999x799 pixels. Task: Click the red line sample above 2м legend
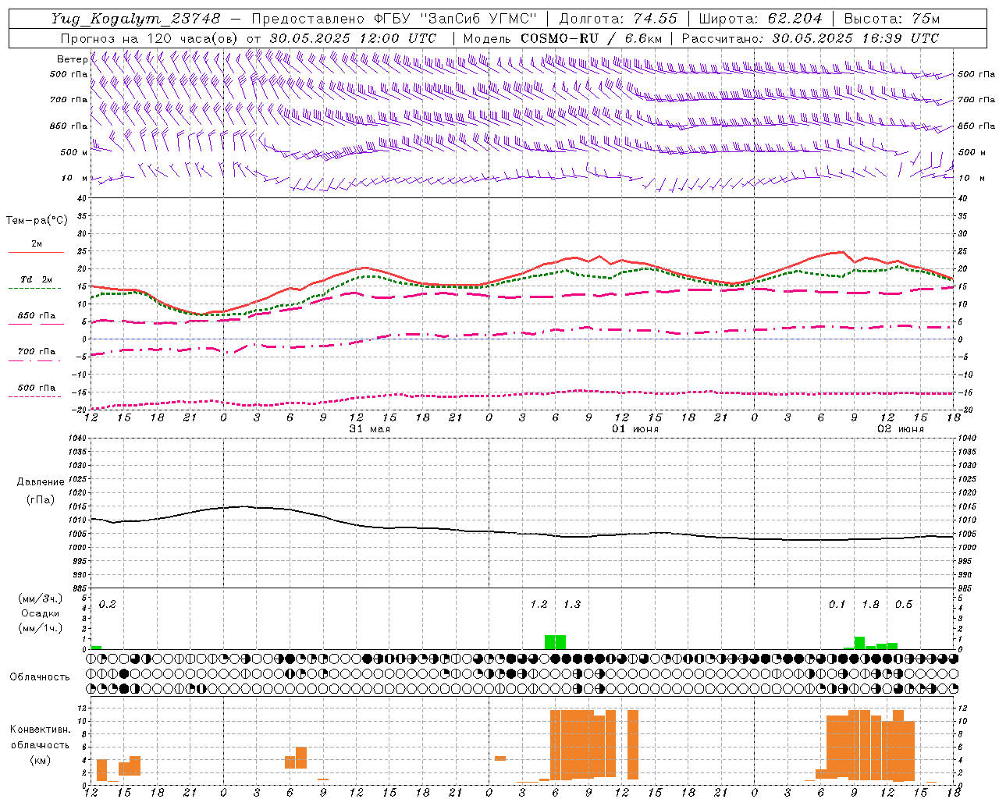point(36,253)
